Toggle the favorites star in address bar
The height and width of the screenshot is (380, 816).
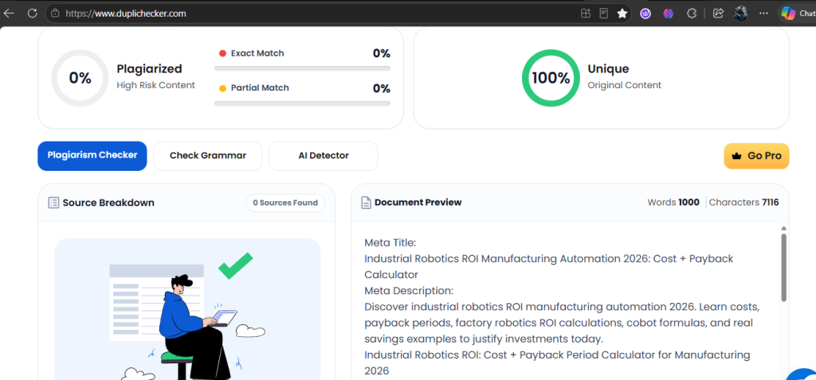622,14
